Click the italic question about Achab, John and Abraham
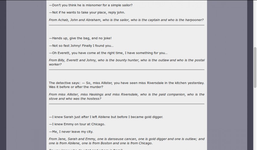257x150 pixels. (126, 20)
